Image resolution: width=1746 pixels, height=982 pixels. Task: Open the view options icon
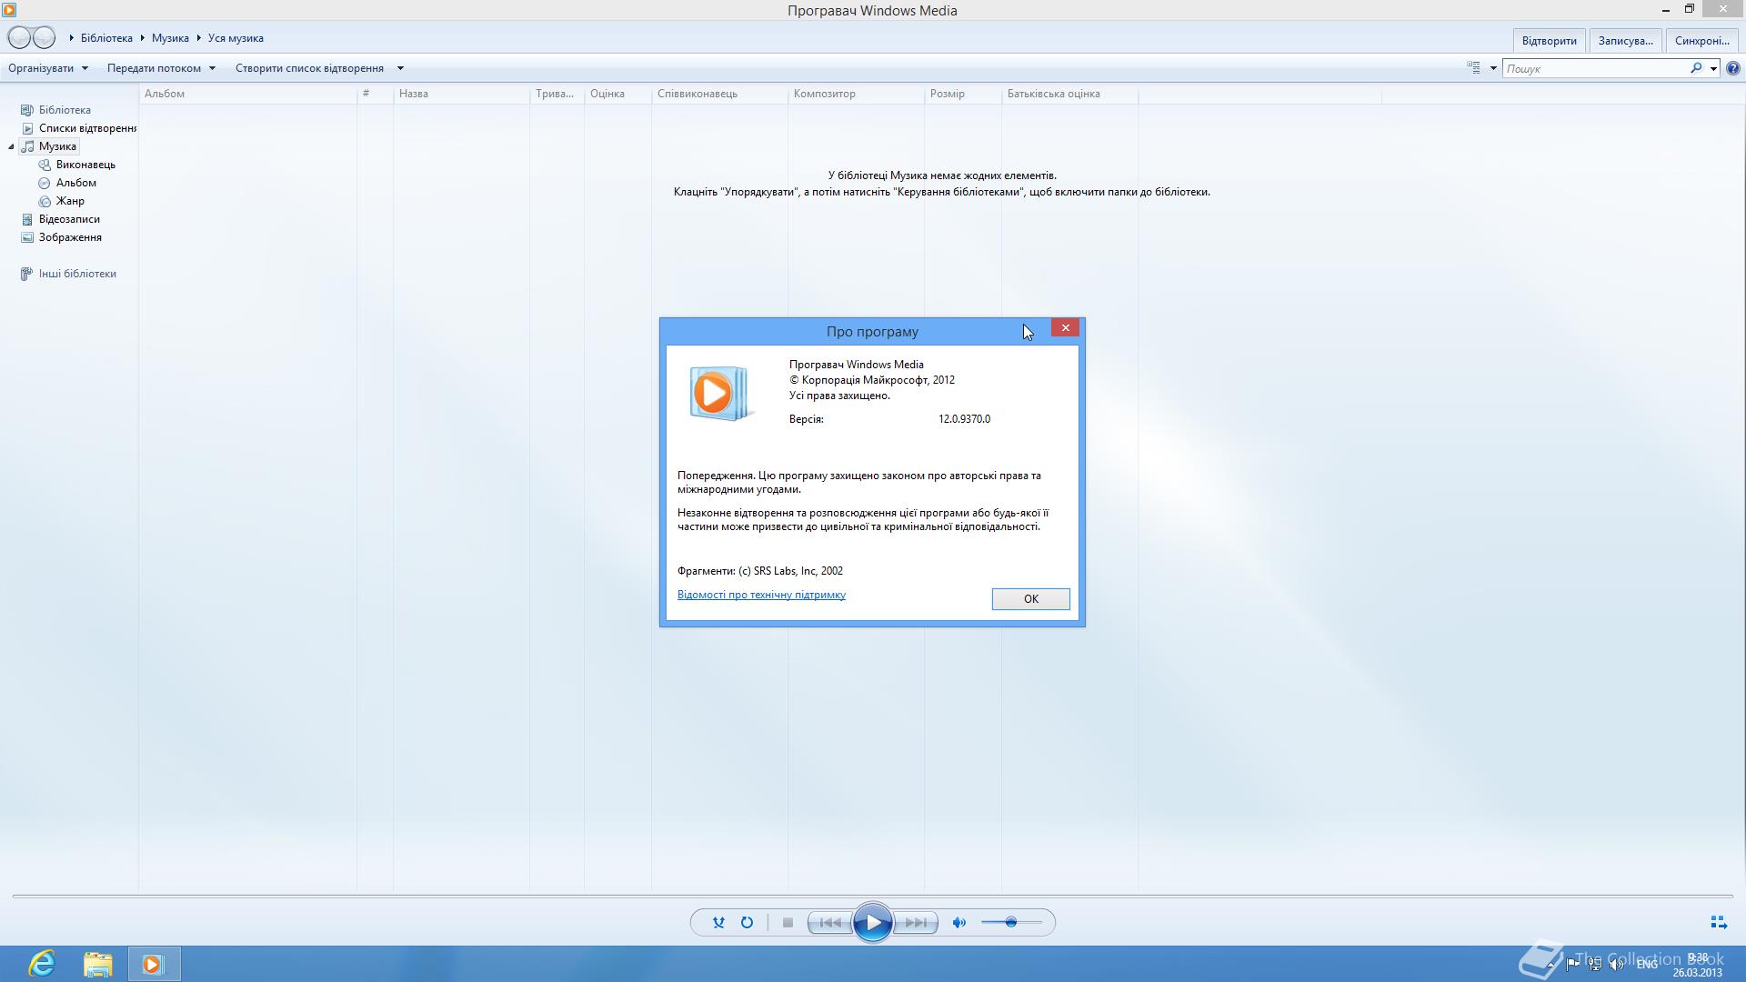click(x=1473, y=68)
